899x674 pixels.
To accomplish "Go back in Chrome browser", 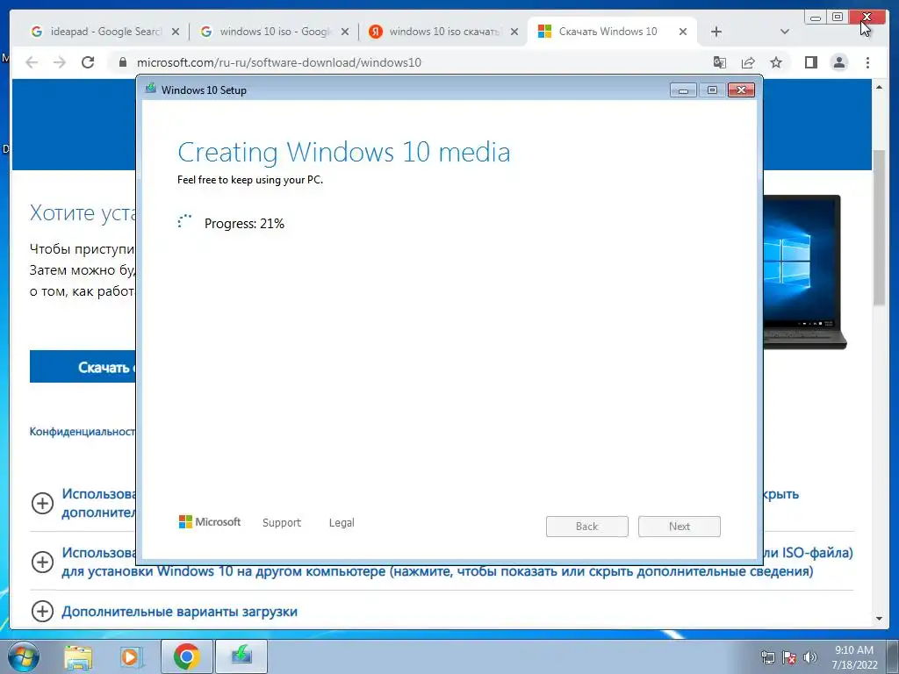I will click(32, 62).
